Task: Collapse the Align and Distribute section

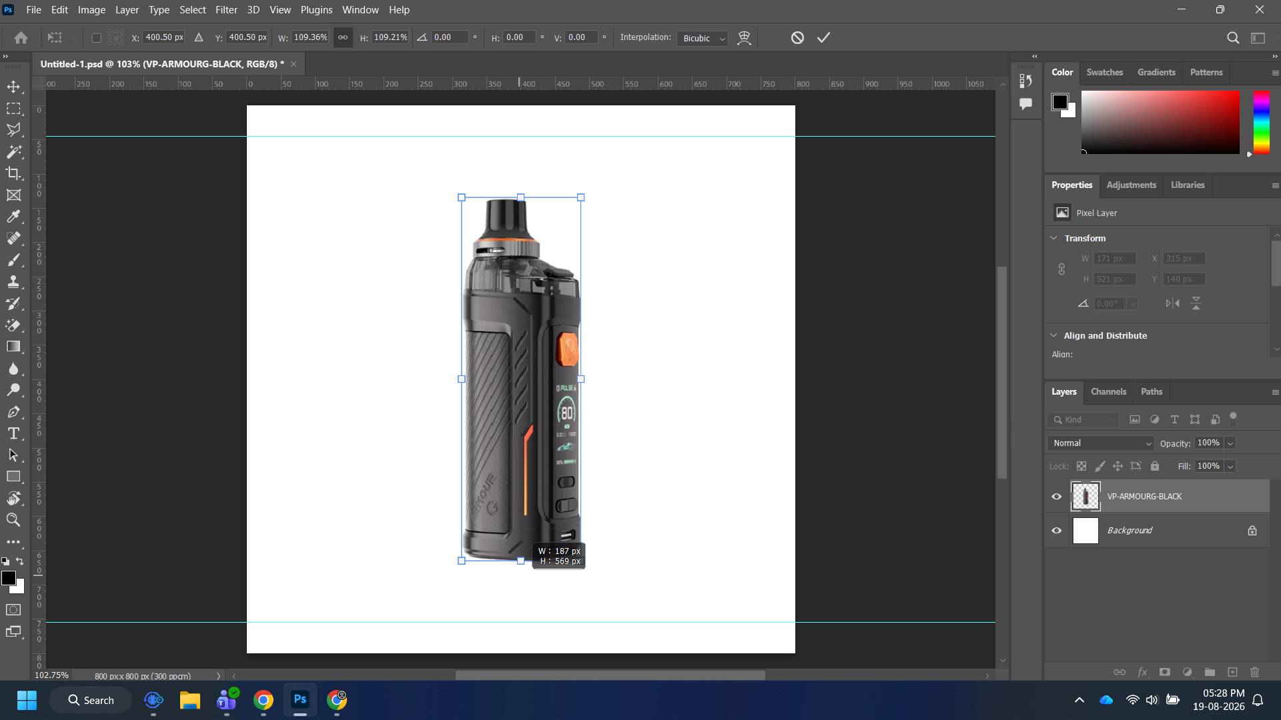Action: click(x=1053, y=335)
